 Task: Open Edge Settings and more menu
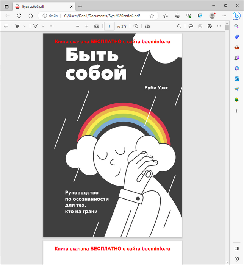point(224,16)
